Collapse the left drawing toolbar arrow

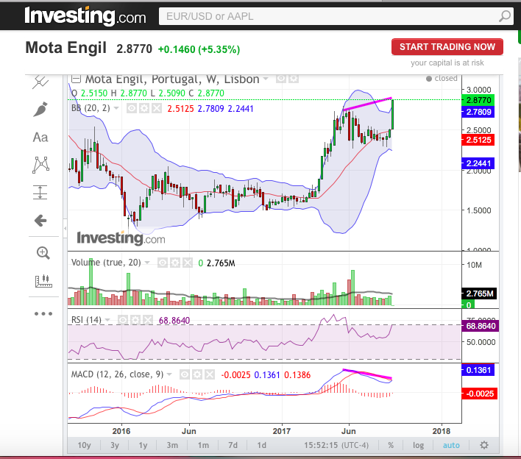coord(65,228)
